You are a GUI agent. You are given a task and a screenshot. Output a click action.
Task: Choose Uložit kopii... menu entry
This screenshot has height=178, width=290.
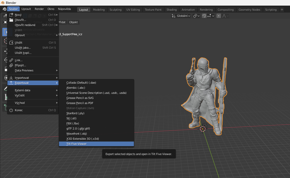point(33,53)
